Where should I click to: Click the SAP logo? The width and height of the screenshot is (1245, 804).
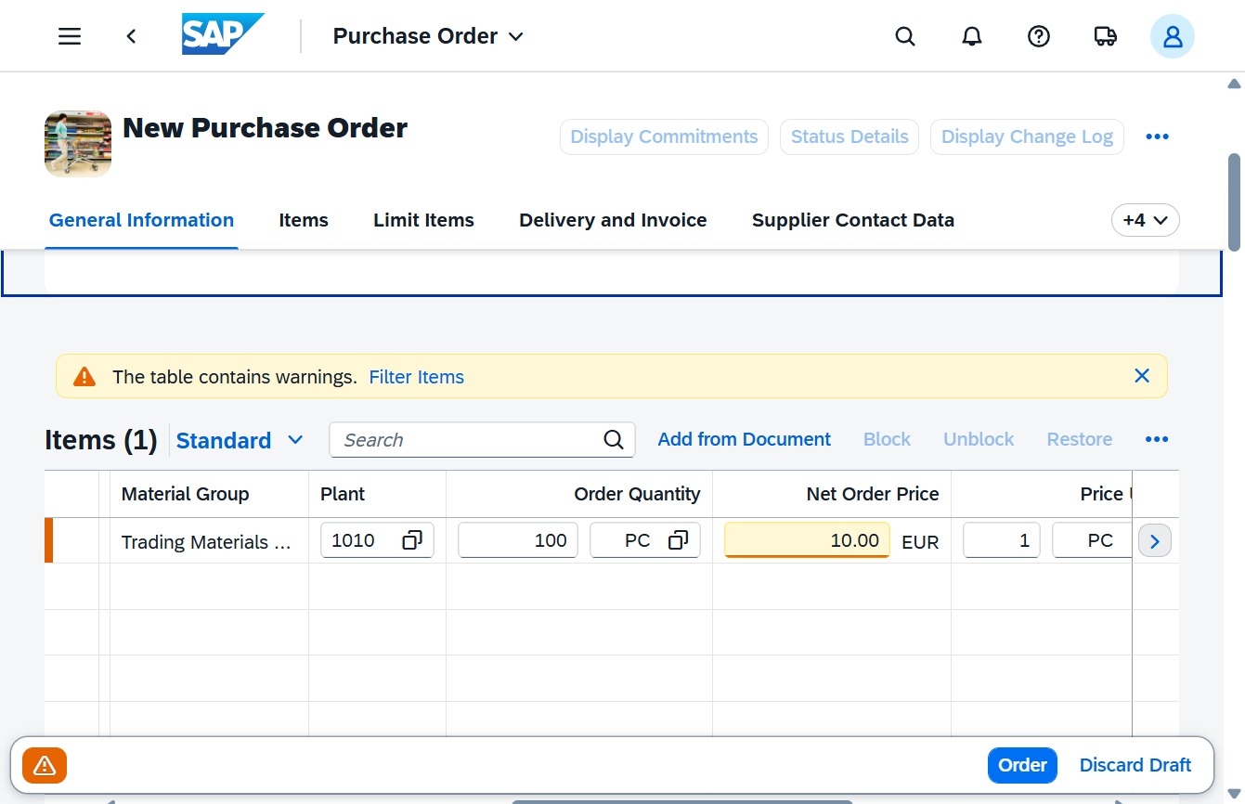(x=223, y=34)
